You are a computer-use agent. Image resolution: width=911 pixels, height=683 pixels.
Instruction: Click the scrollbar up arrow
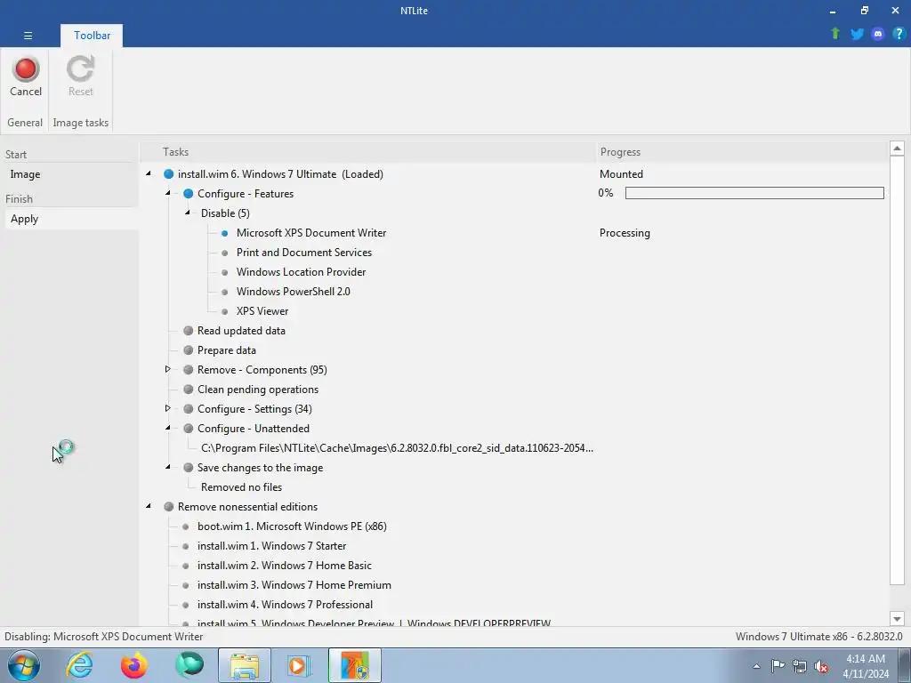(897, 149)
